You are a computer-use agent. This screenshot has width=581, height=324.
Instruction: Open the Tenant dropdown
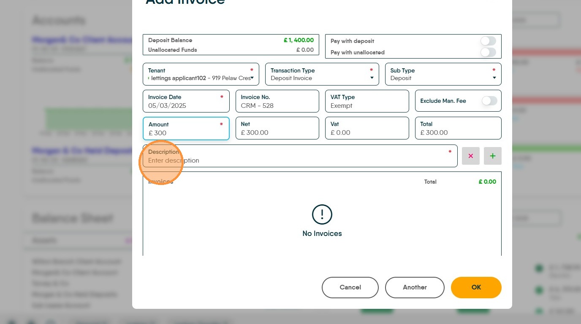[201, 74]
